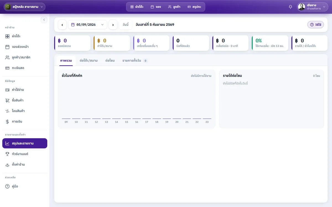Open ซื้อสินค้า cart item in sidebar

[25, 100]
